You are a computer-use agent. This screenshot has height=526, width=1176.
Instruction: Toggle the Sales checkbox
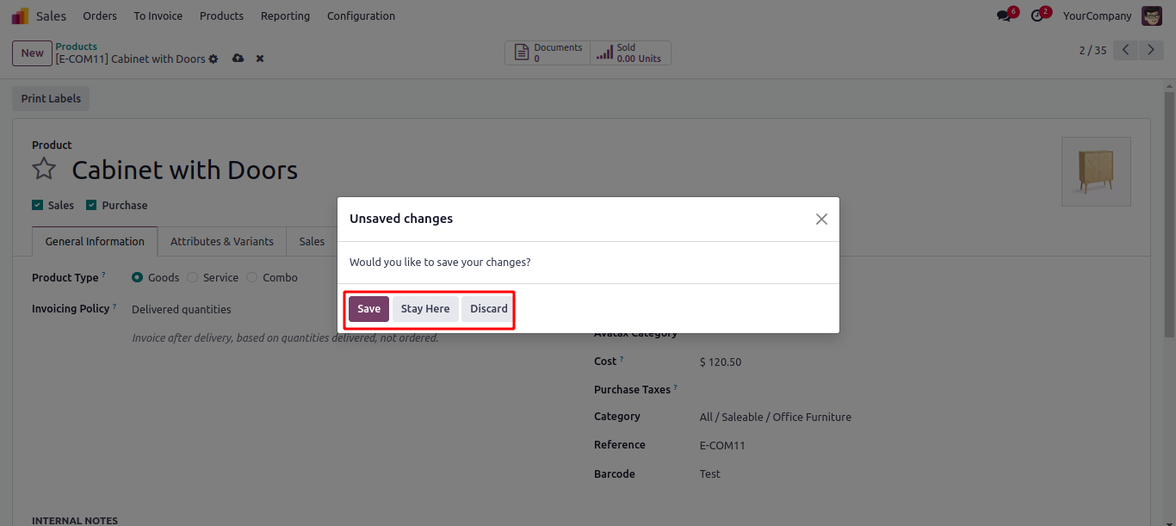(37, 205)
